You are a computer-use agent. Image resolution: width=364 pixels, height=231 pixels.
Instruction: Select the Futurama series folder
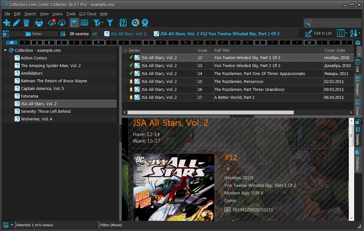tap(30, 96)
